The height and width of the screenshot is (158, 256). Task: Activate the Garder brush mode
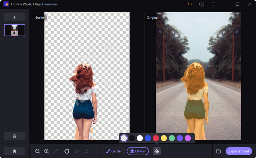114,151
